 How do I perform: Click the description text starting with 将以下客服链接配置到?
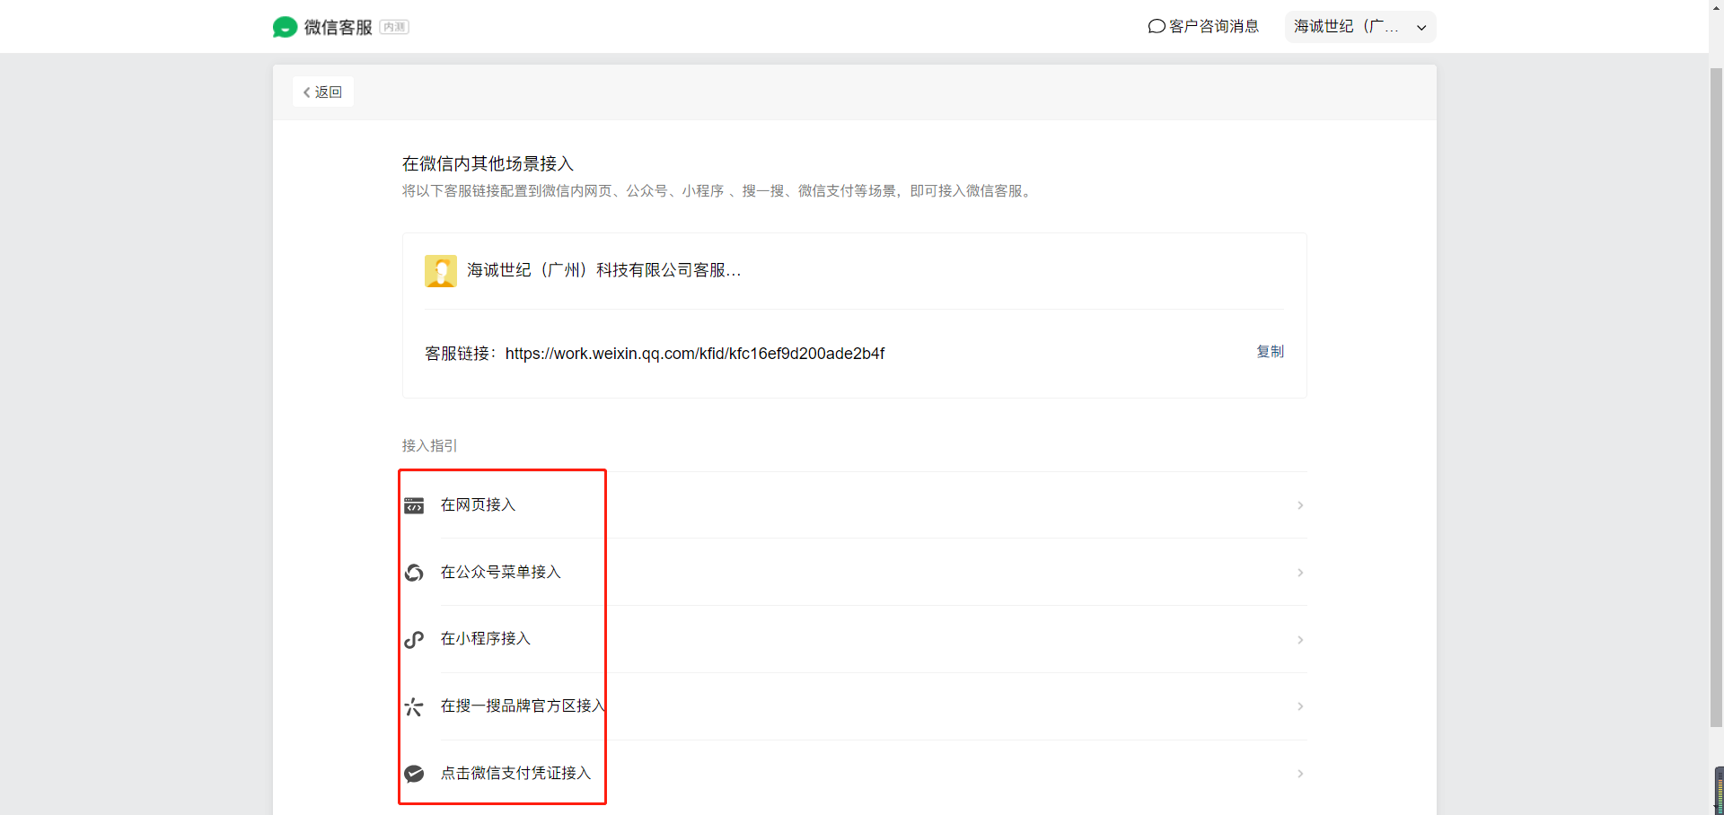(x=719, y=191)
